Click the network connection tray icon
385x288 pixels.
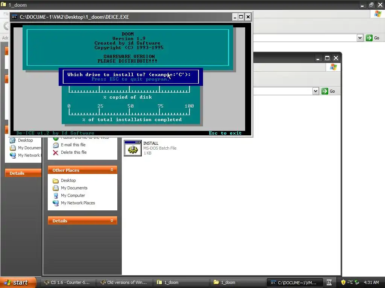pyautogui.click(x=350, y=282)
